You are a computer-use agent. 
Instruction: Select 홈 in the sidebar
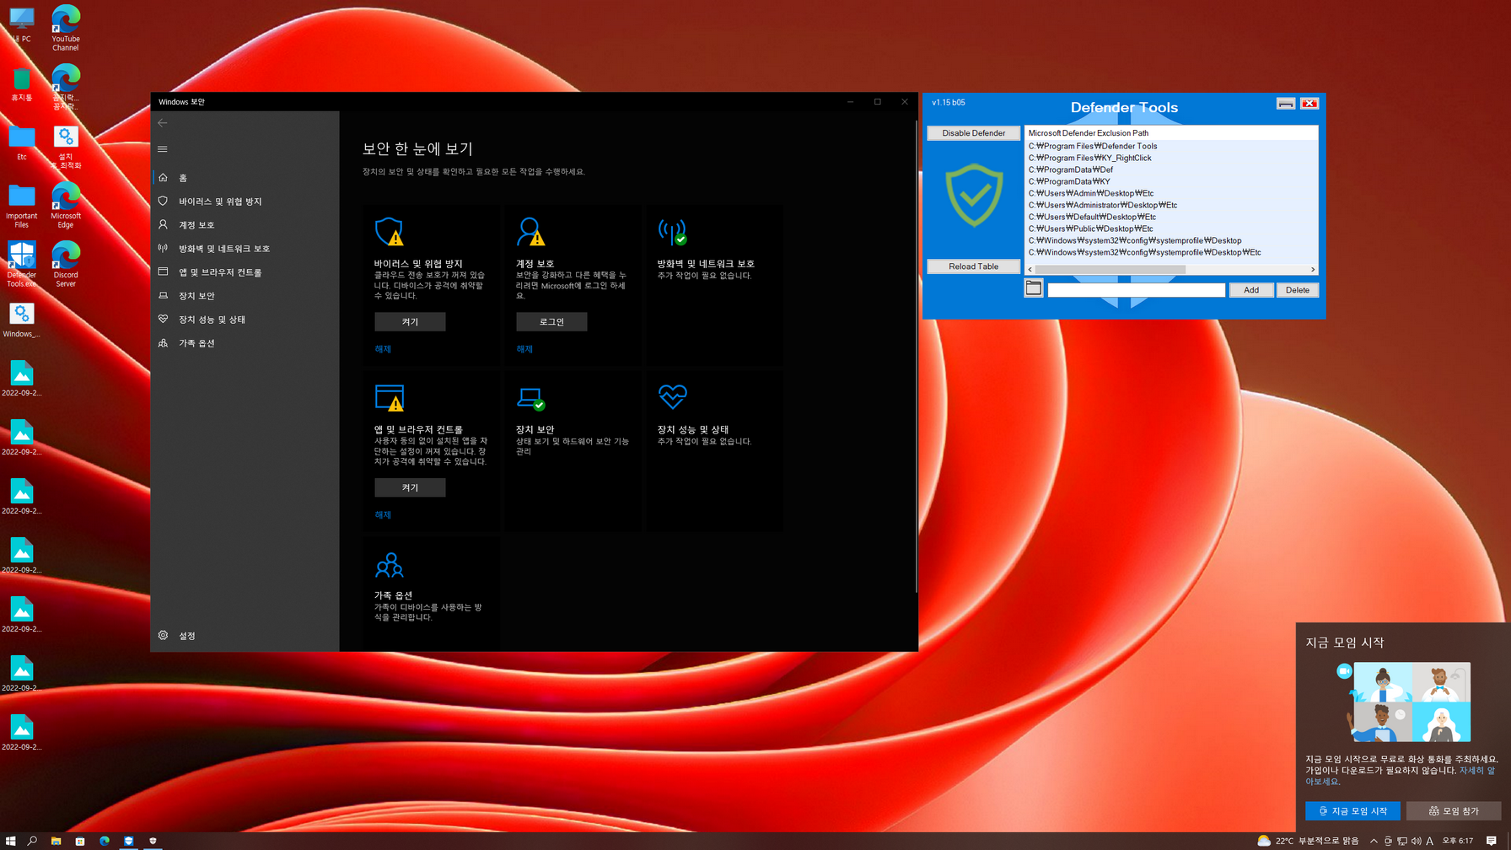coord(245,178)
